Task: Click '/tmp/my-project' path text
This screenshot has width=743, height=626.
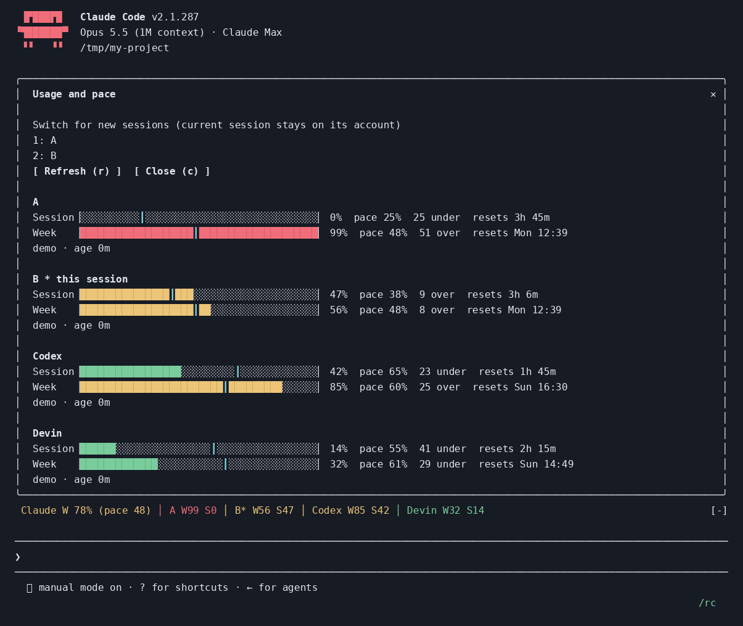Action: tap(125, 48)
